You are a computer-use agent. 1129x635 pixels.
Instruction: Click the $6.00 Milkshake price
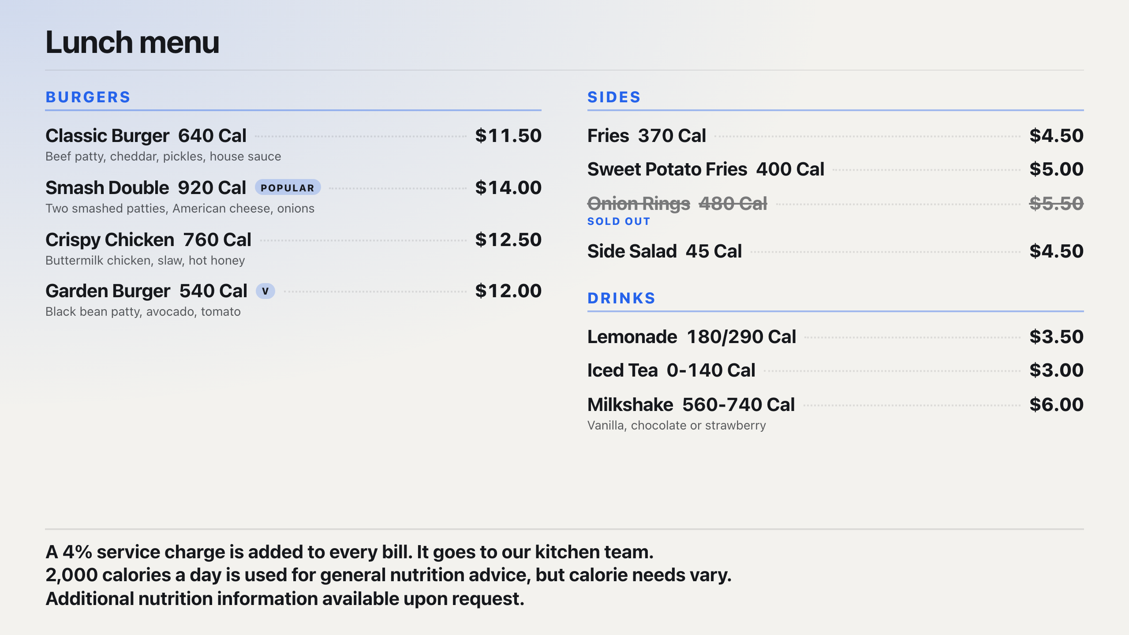pyautogui.click(x=1056, y=405)
